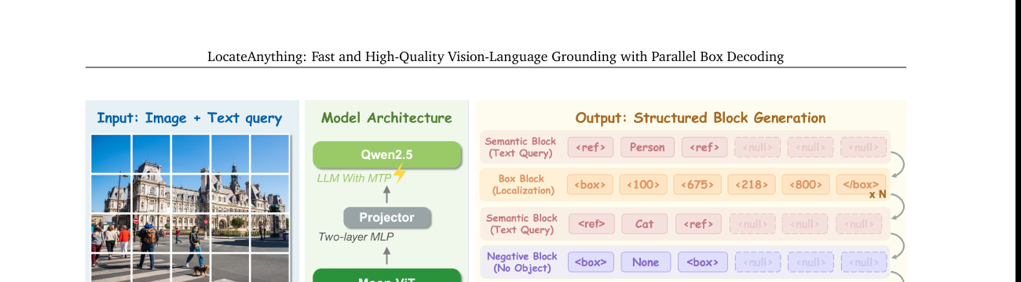Click the input image of the building
The width and height of the screenshot is (1021, 282).
190,208
